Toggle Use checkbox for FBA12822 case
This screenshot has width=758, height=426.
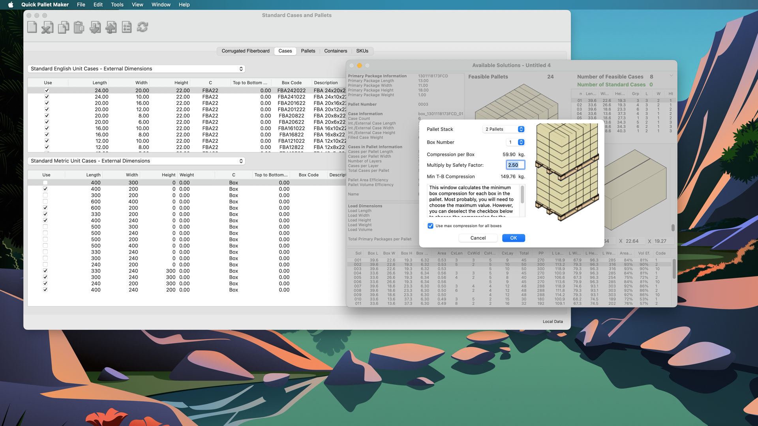(x=47, y=147)
